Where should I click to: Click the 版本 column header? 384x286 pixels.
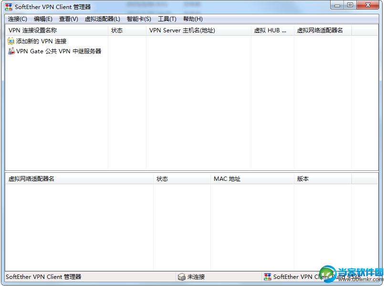[323, 179]
